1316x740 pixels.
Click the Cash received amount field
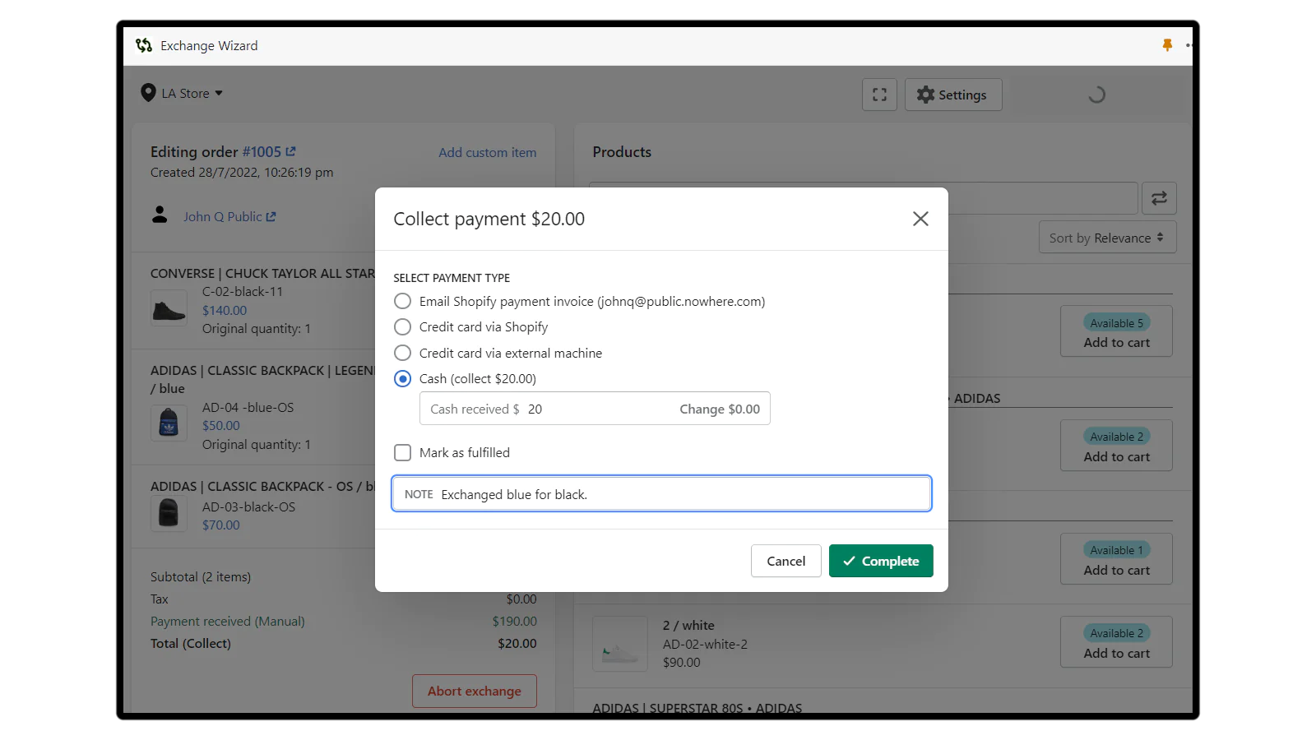pyautogui.click(x=592, y=409)
